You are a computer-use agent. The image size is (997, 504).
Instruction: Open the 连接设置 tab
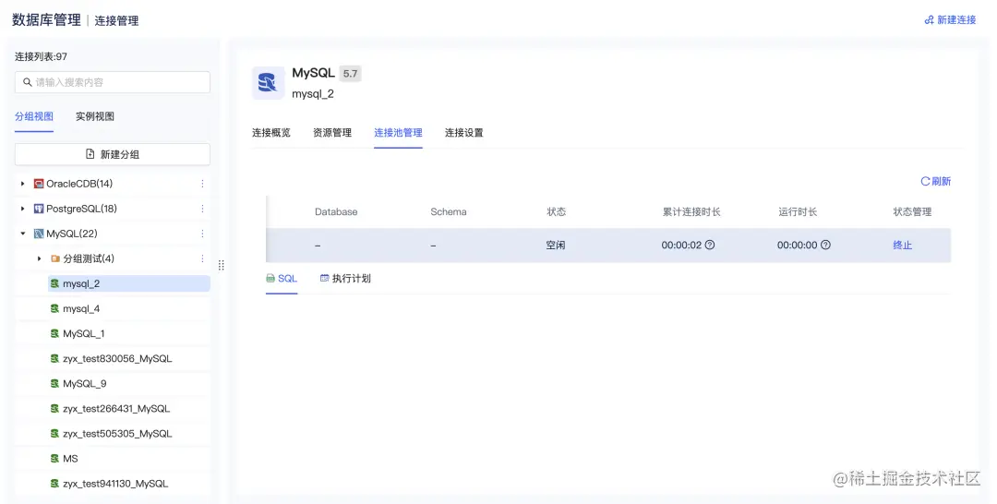(464, 133)
